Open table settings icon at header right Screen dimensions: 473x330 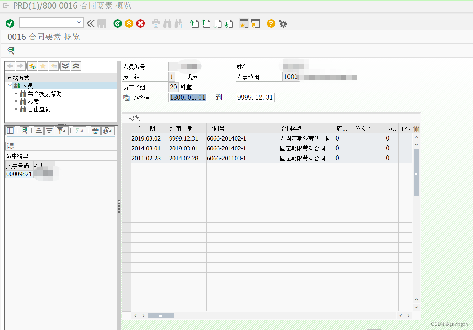[x=416, y=128]
